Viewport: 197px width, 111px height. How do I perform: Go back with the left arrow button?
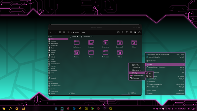51,32
